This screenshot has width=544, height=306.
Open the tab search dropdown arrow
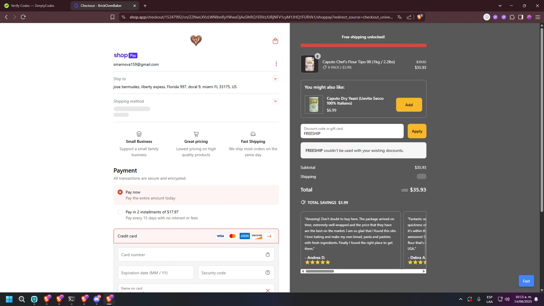point(500,6)
